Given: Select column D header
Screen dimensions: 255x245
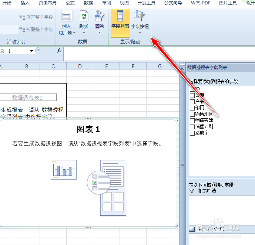Looking at the screenshot, I should (x=80, y=66).
